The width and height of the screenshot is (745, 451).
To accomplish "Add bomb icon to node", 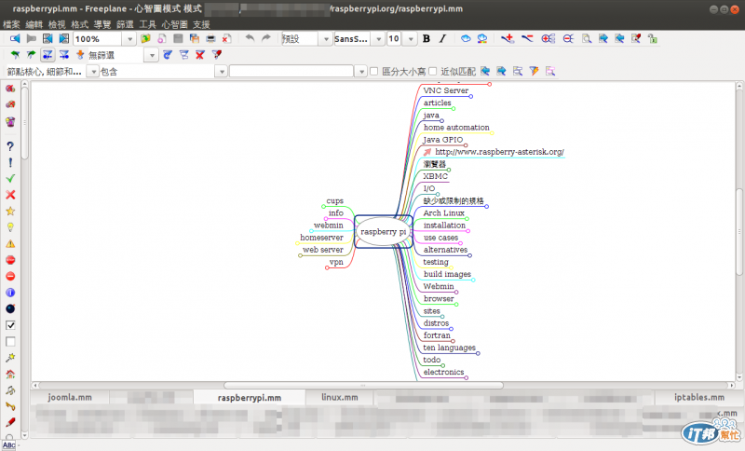I will click(x=10, y=309).
